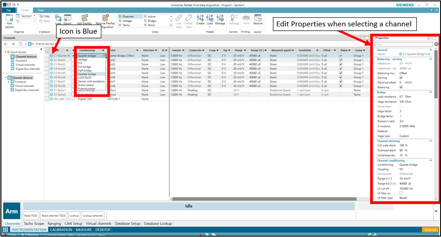The image size is (441, 237).
Task: Click the app grid icon beside INSTRUMENTATION
Action: point(5,230)
